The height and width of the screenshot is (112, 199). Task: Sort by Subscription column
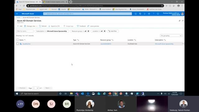pos(160,40)
